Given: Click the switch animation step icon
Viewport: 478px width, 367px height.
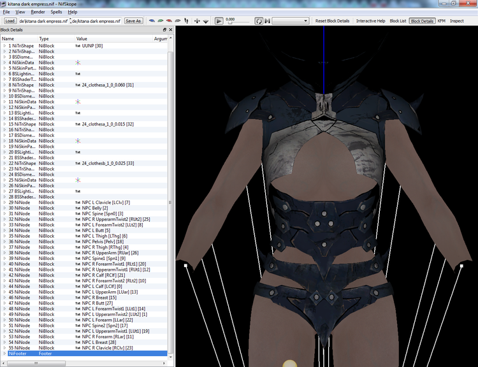Looking at the screenshot, I should (267, 21).
